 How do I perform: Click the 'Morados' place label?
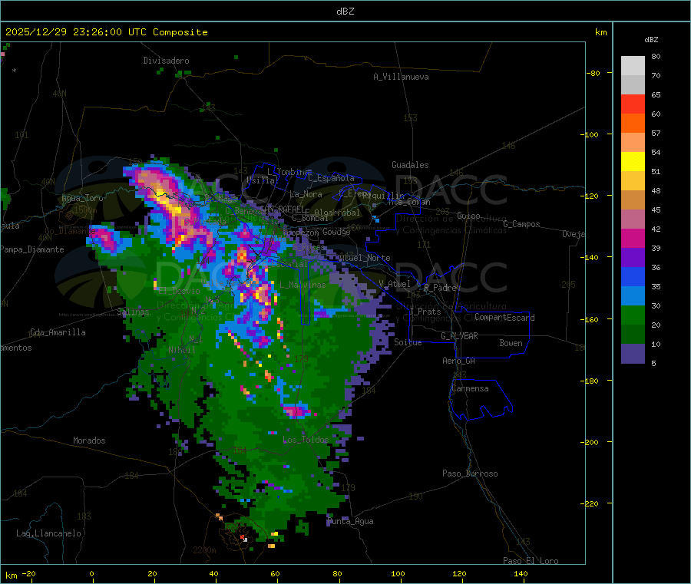click(x=89, y=440)
